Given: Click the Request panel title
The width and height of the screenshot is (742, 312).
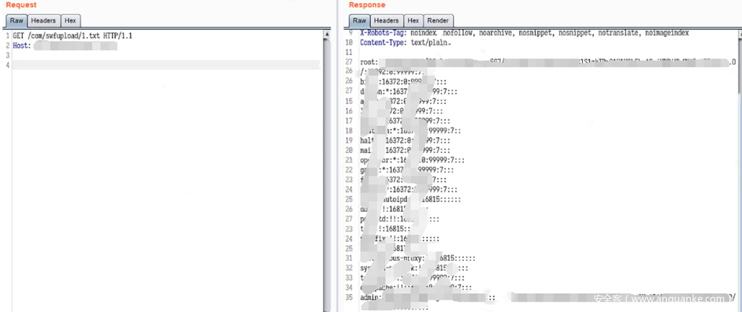Looking at the screenshot, I should click(x=21, y=5).
